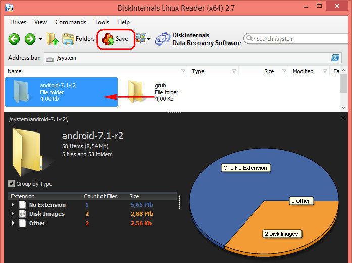Go up one folder level icon

point(53,39)
